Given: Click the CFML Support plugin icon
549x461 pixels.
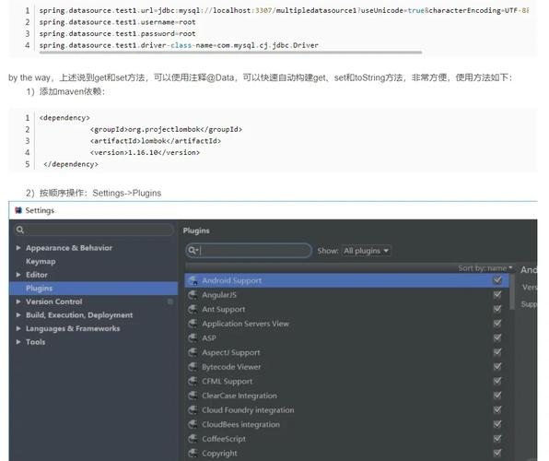Looking at the screenshot, I should click(x=193, y=381).
